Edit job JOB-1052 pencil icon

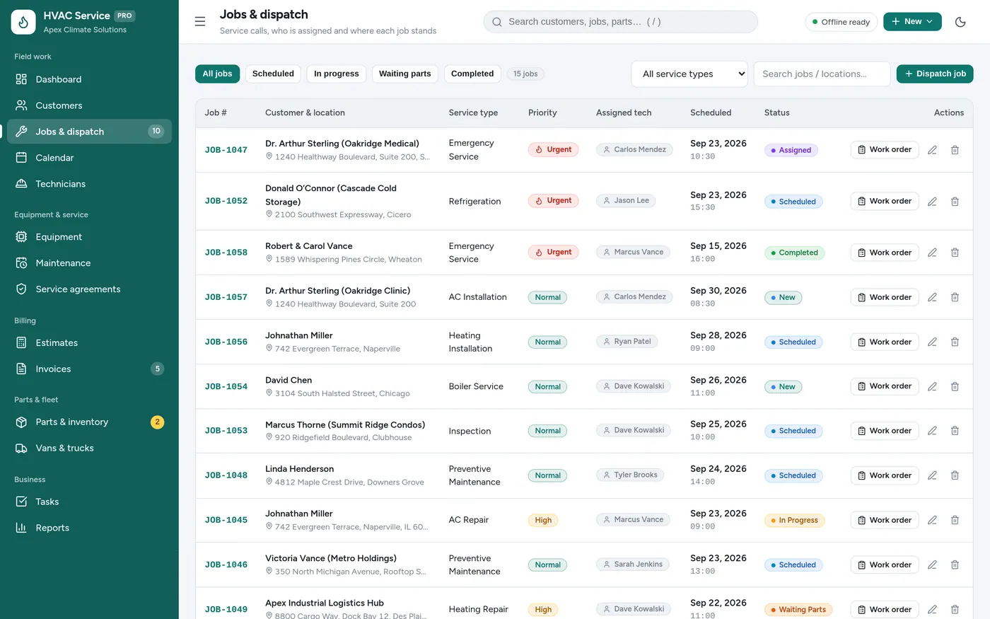pyautogui.click(x=932, y=202)
